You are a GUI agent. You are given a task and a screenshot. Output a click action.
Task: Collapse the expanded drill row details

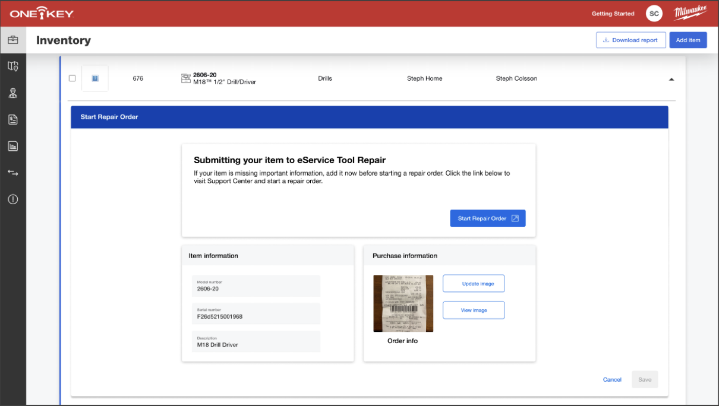(x=671, y=78)
